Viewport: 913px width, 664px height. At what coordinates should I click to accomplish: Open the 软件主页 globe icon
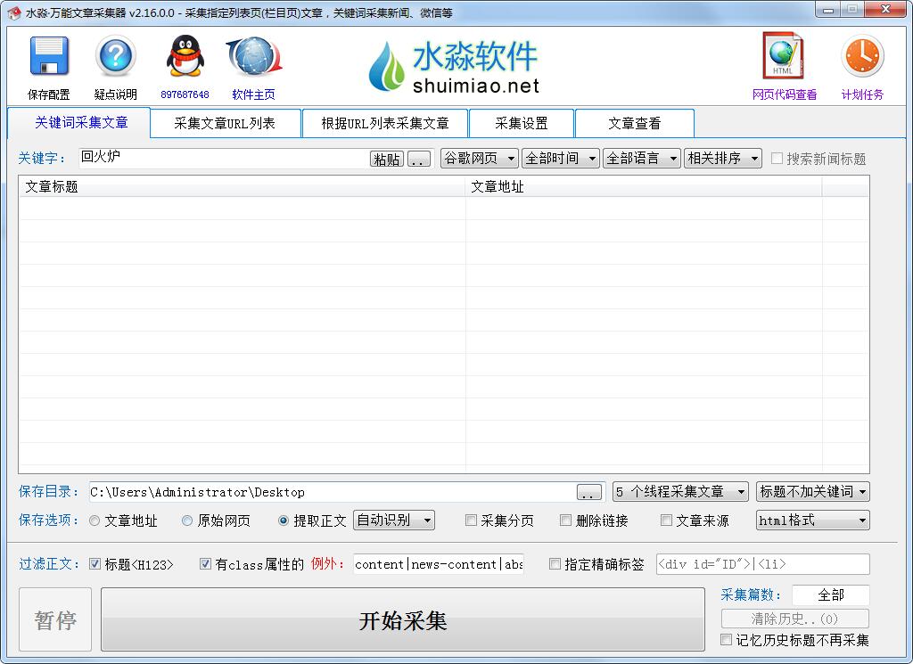(x=253, y=57)
